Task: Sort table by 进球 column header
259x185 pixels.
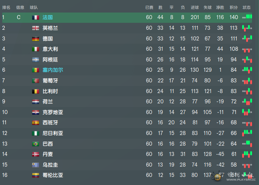Action: pos(195,7)
